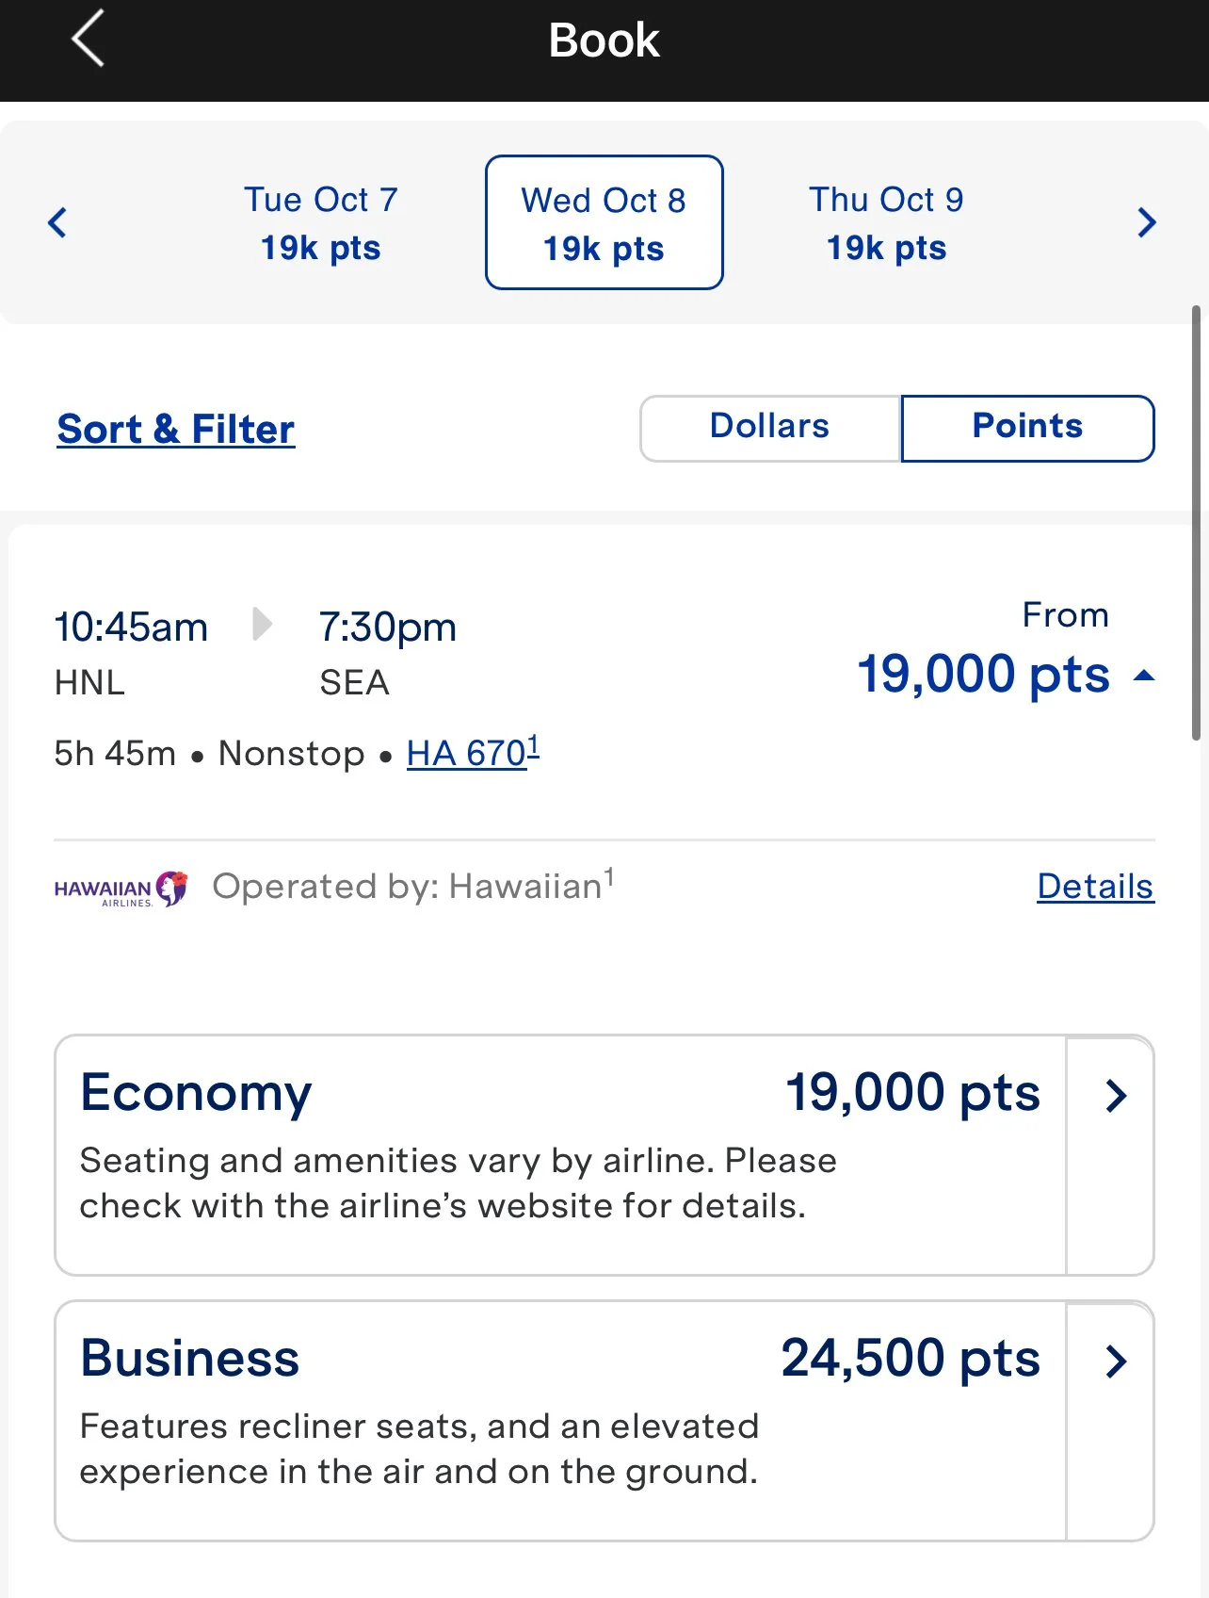1209x1598 pixels.
Task: Collapse fare options using the caret by 19,000 pts
Action: click(x=1144, y=676)
